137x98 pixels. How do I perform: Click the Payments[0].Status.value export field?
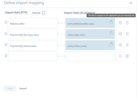coord(33,45)
